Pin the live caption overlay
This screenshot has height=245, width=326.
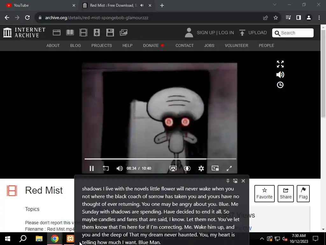click(228, 181)
